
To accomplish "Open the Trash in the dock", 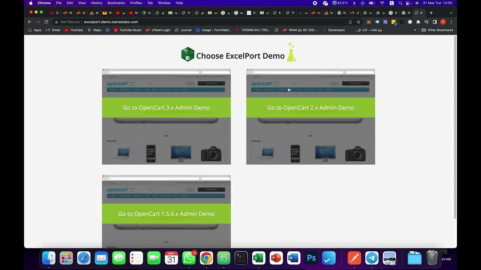I will tap(432, 258).
